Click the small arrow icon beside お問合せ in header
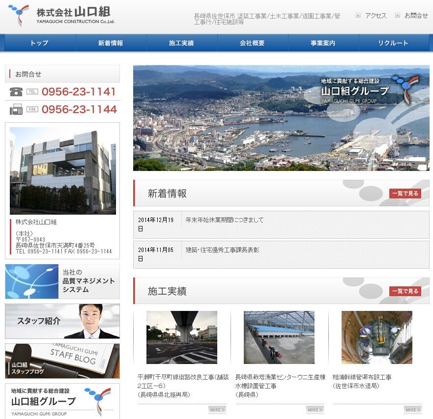 click(398, 15)
